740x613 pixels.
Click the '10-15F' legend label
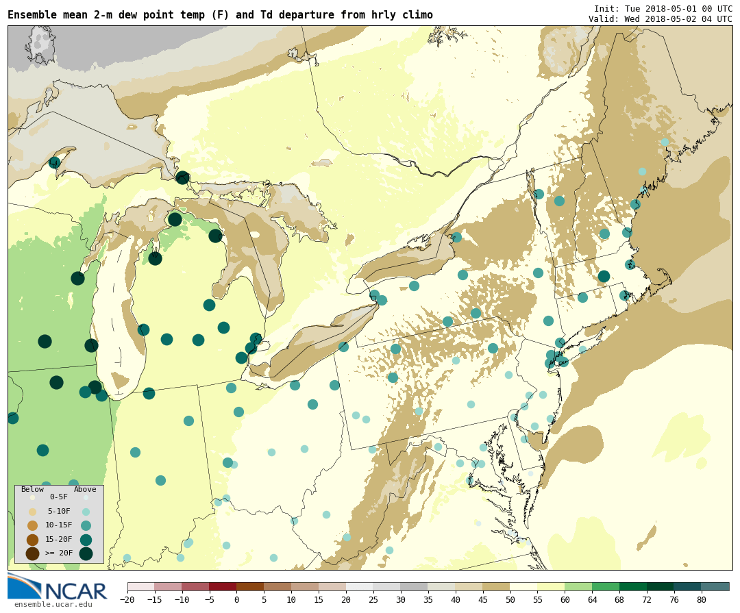[59, 525]
